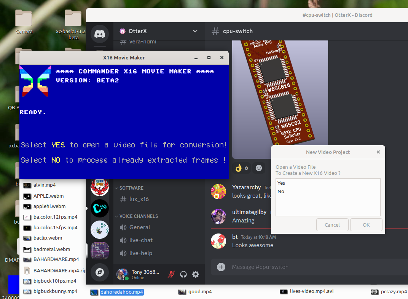Select ba.color.12fps.mp4 file
The image size is (408, 299).
click(50, 217)
